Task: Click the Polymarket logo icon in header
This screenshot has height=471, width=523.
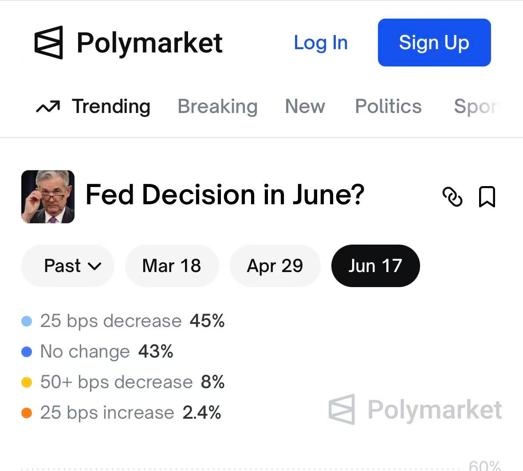Action: point(49,43)
